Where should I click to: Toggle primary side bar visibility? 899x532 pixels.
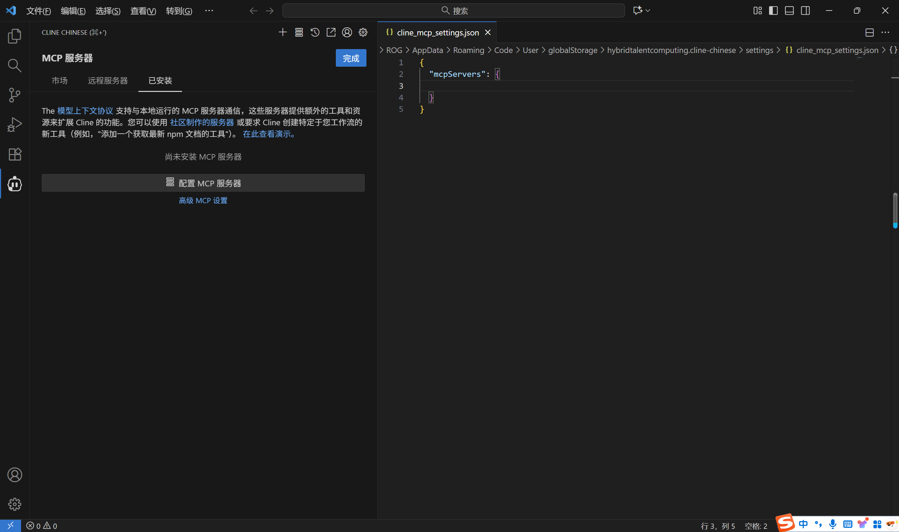[x=773, y=11]
